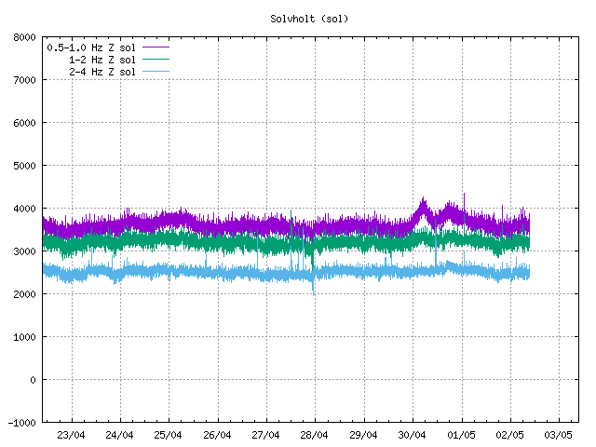Click the x-axis date label 02/05
This screenshot has height=447, width=596.
510,435
